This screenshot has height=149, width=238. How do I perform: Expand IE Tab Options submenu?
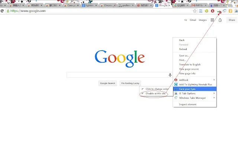pos(214,93)
